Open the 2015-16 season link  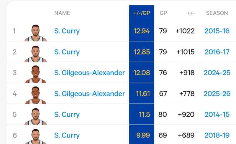(x=217, y=31)
